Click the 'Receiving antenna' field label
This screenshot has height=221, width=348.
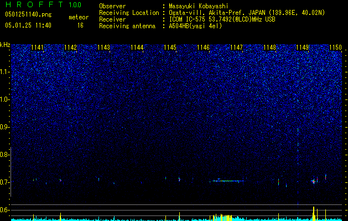click(127, 26)
